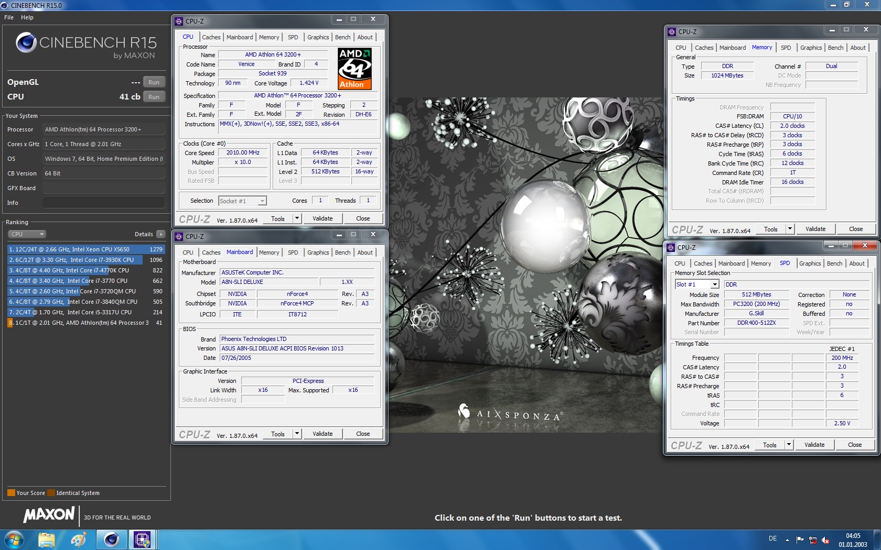Expand Tools dropdown arrow in Mainboard window

[297, 434]
